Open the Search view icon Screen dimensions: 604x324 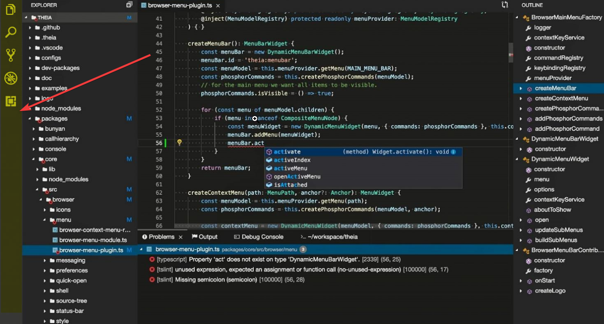coord(10,33)
